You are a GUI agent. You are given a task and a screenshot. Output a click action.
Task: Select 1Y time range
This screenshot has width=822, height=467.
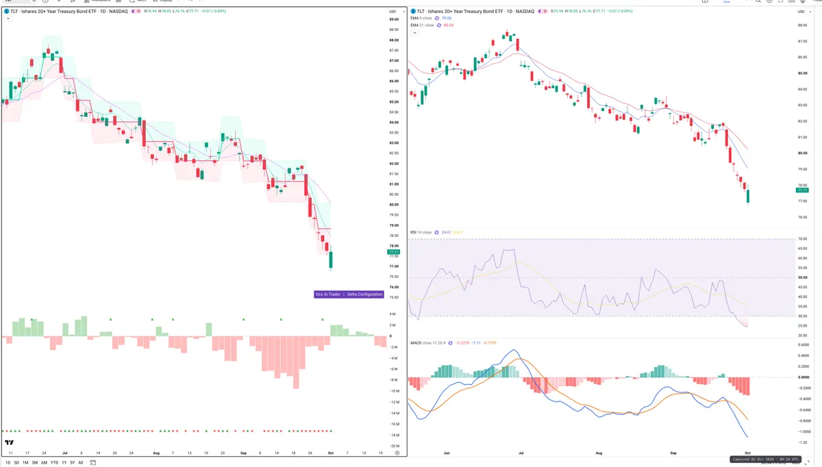(64, 463)
